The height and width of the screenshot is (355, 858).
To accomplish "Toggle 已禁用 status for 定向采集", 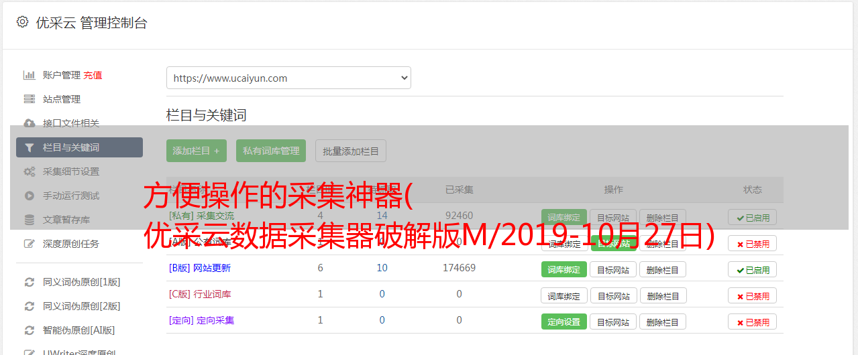I will tap(753, 322).
